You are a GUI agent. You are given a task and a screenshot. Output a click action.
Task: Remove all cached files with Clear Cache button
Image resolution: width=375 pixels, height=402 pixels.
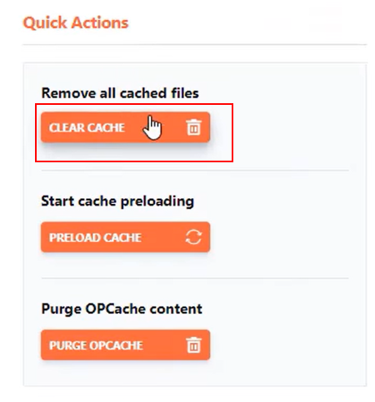[125, 127]
